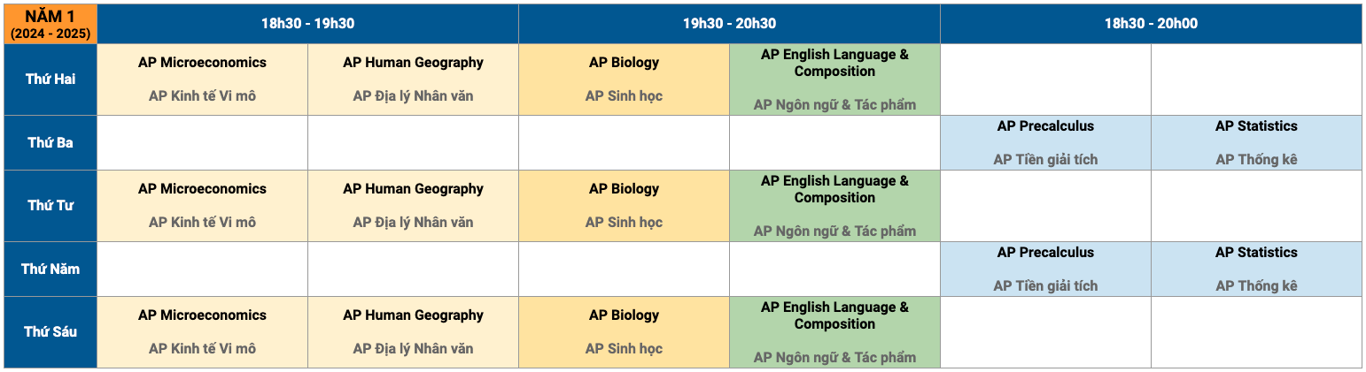Select the Thứ Ba row header
The width and height of the screenshot is (1366, 372).
(50, 142)
